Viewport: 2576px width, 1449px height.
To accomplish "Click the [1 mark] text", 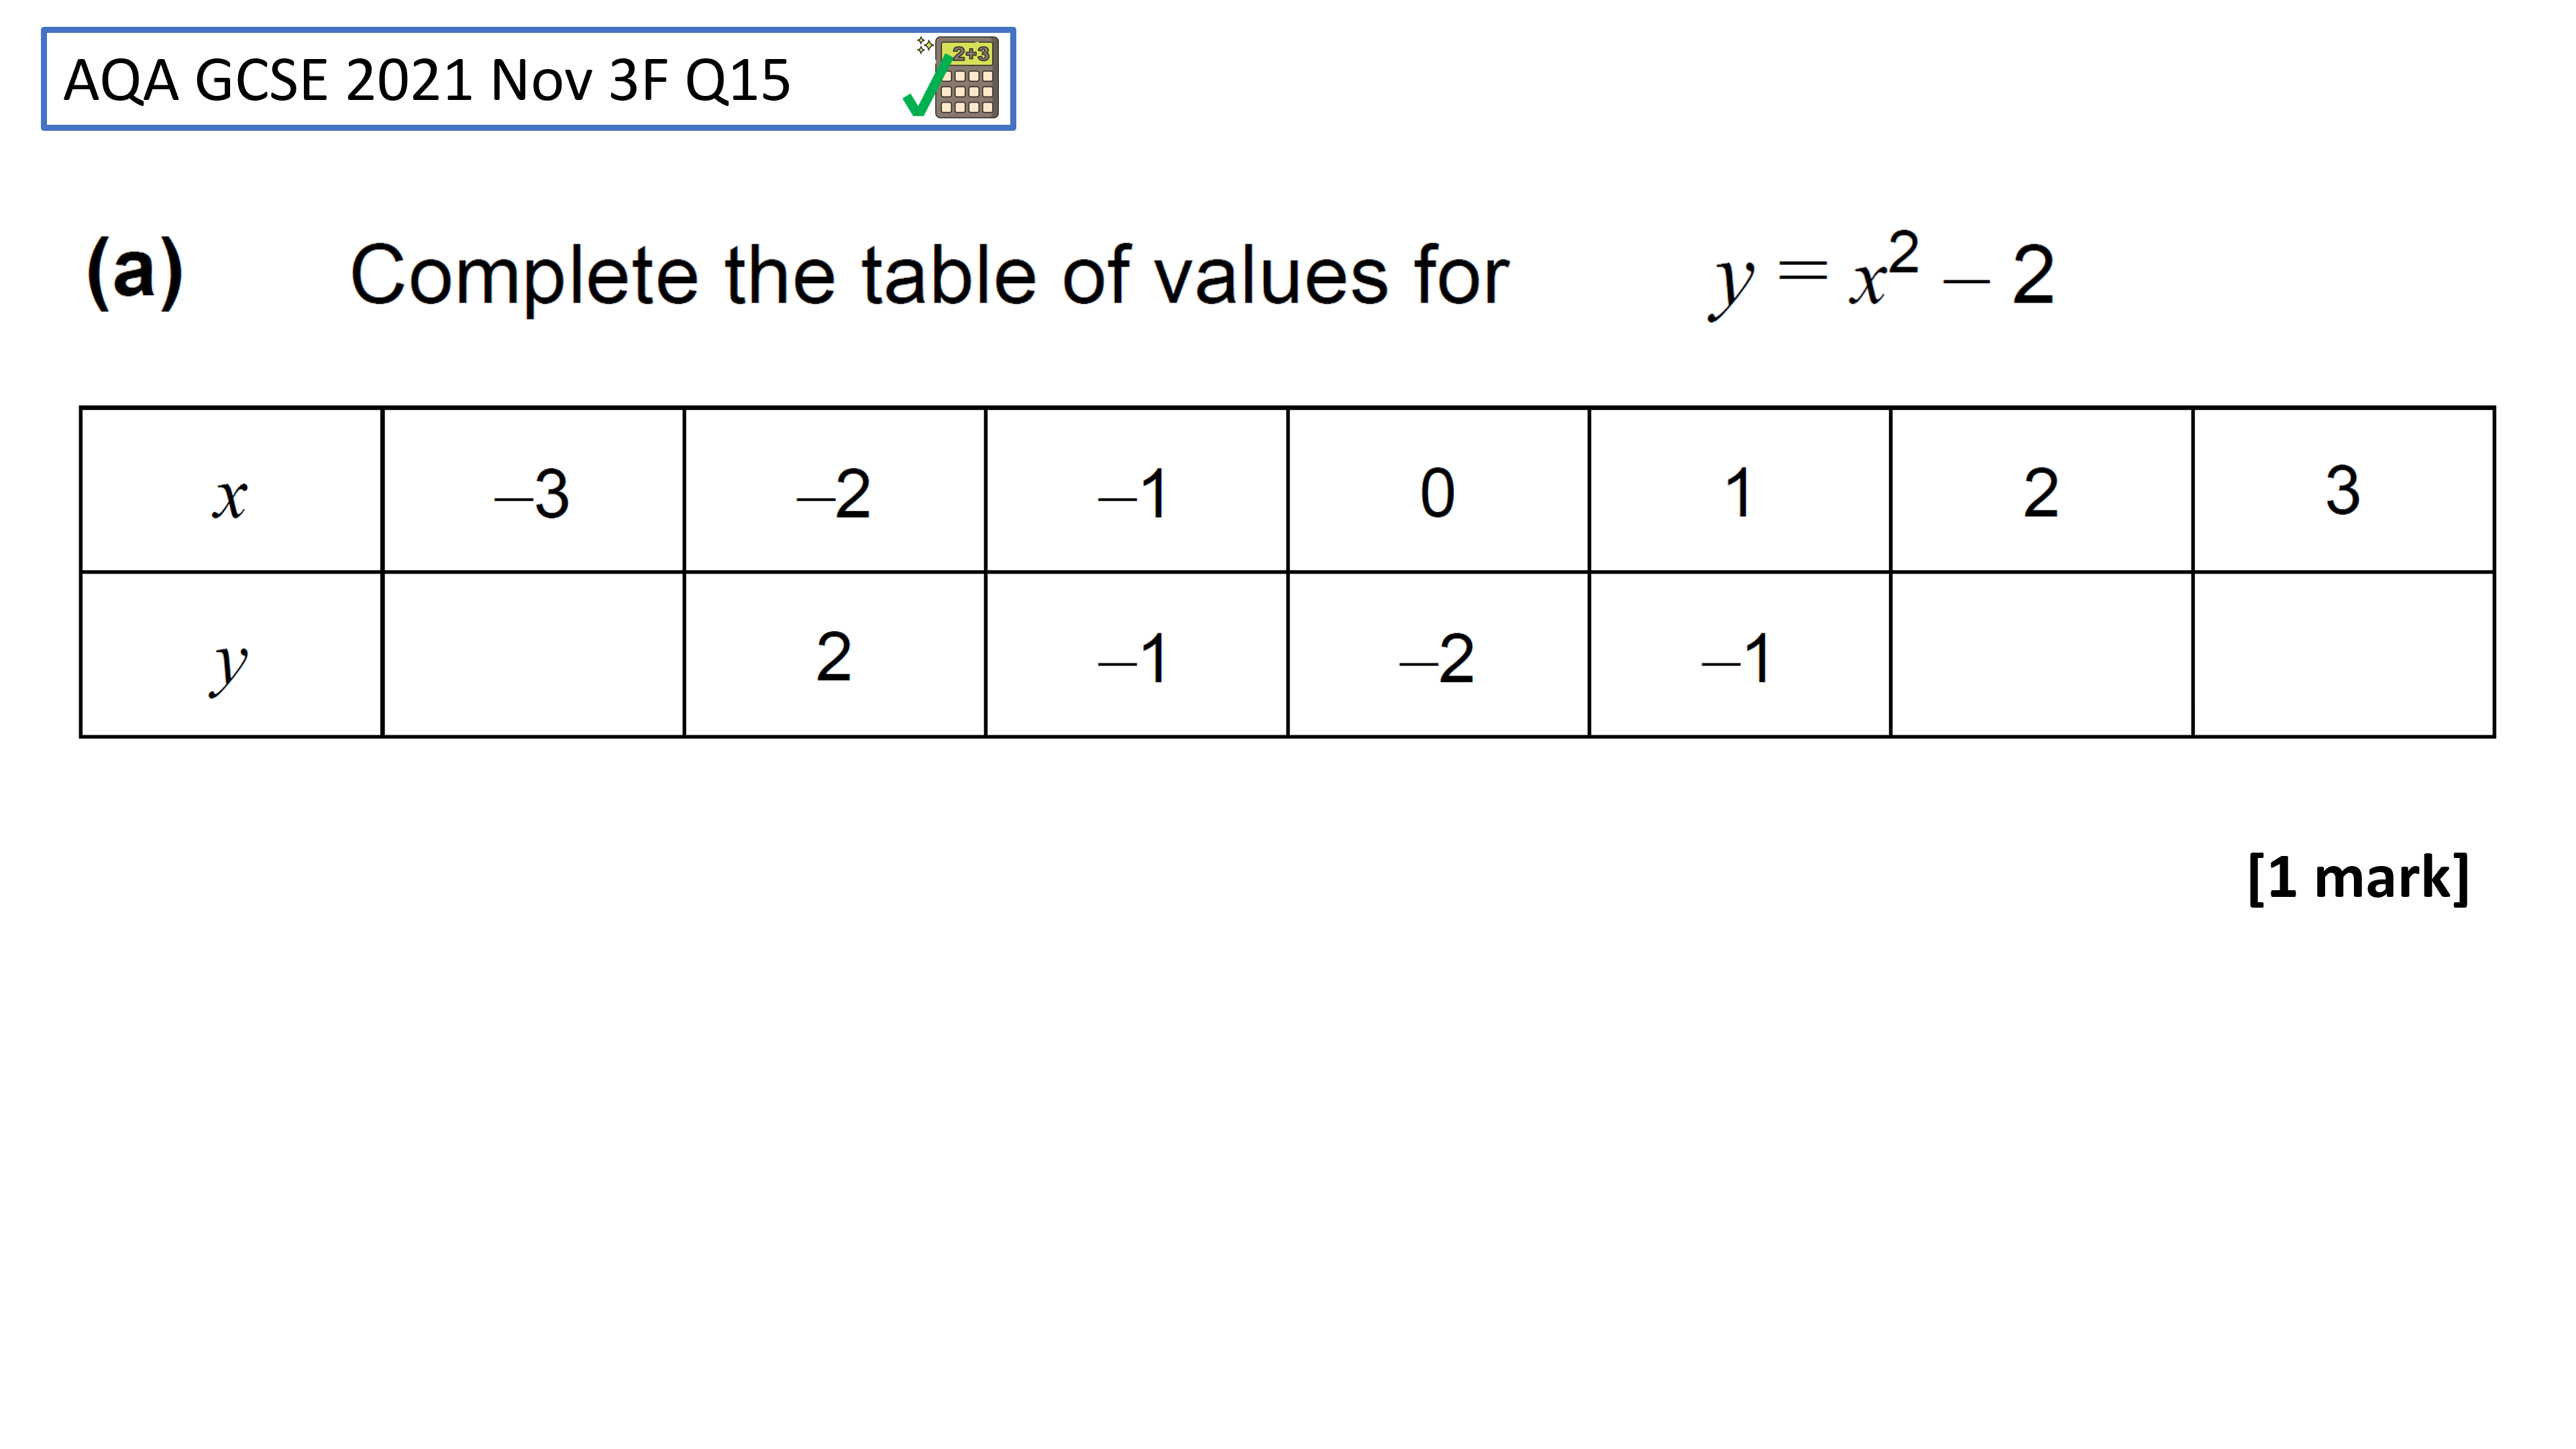I will 2358,877.
